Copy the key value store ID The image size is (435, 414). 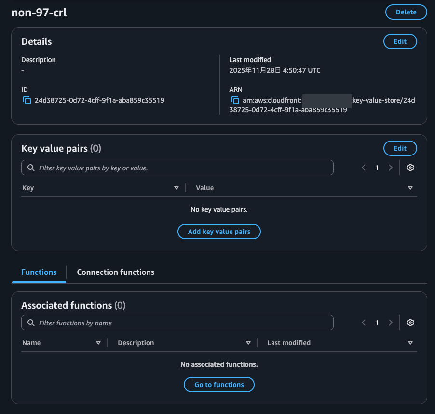(x=27, y=100)
